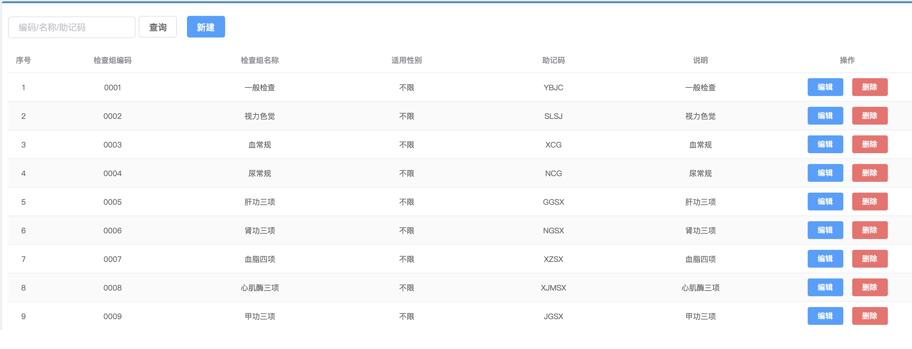Click the 助记码 column header
Image resolution: width=912 pixels, height=349 pixels.
click(553, 60)
